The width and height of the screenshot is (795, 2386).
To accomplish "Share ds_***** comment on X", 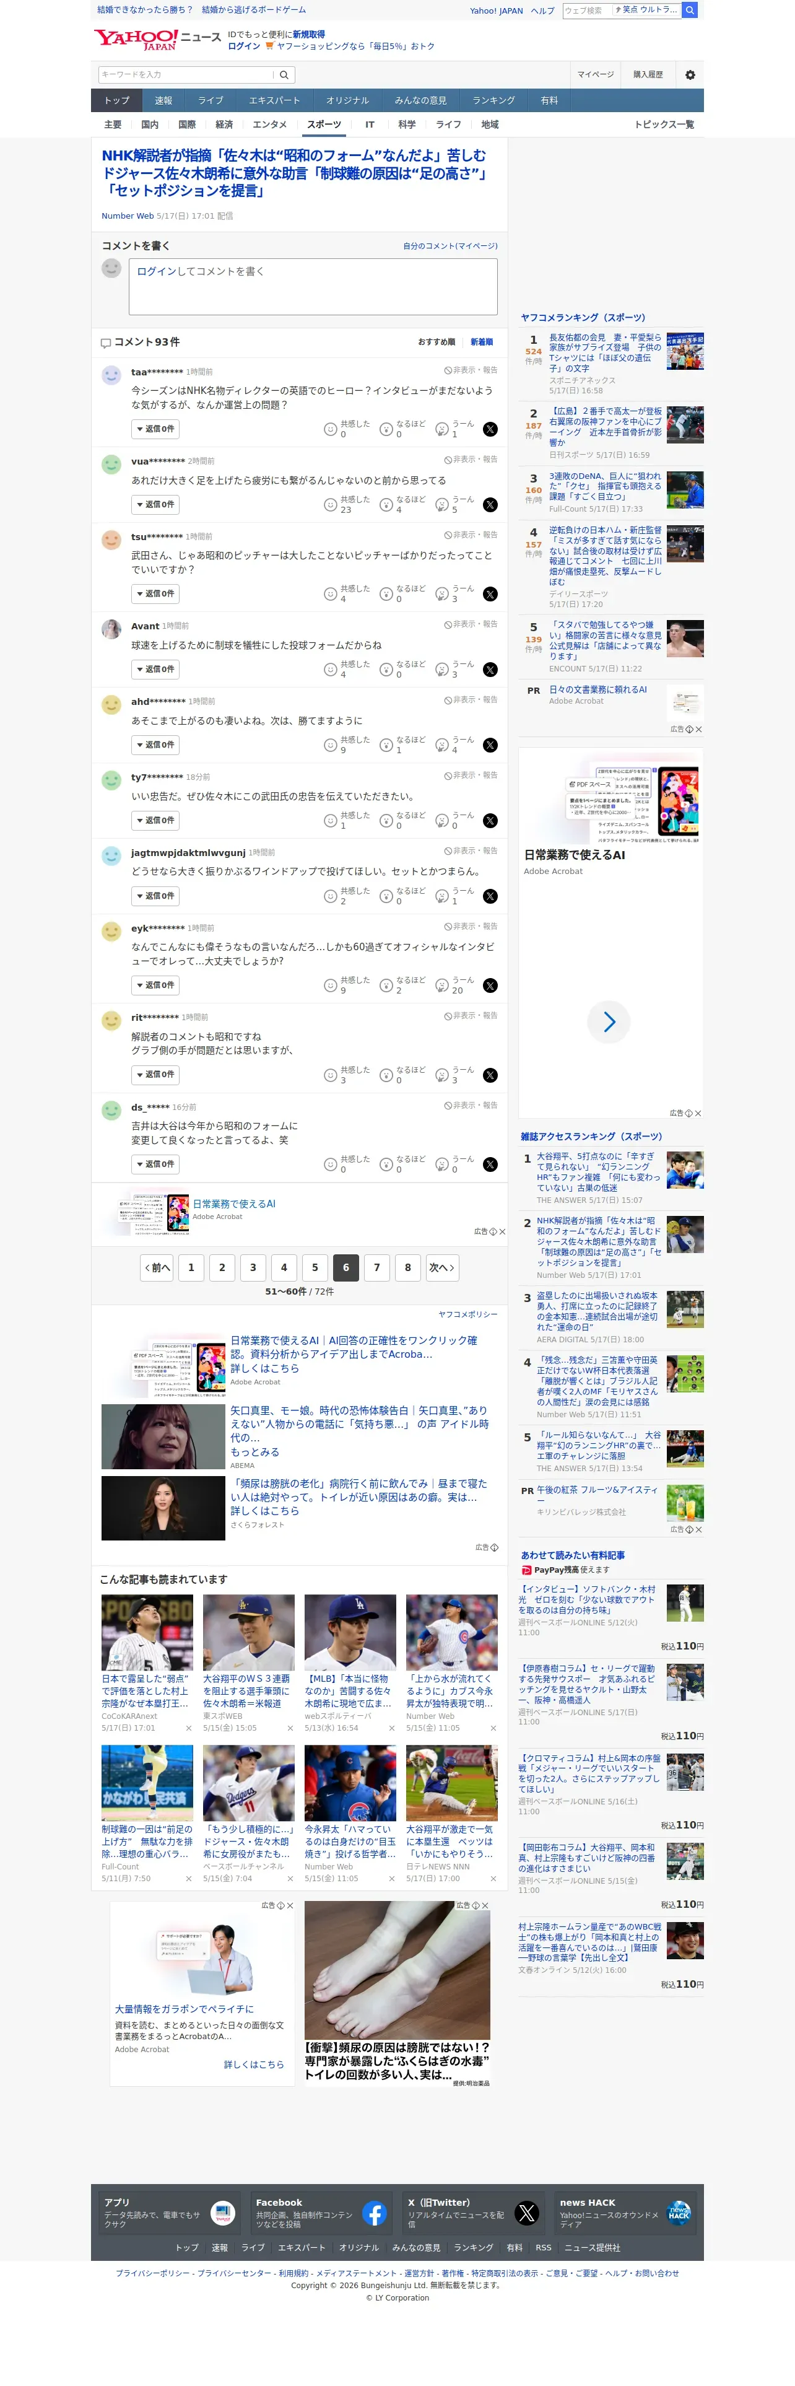I will tap(490, 1165).
